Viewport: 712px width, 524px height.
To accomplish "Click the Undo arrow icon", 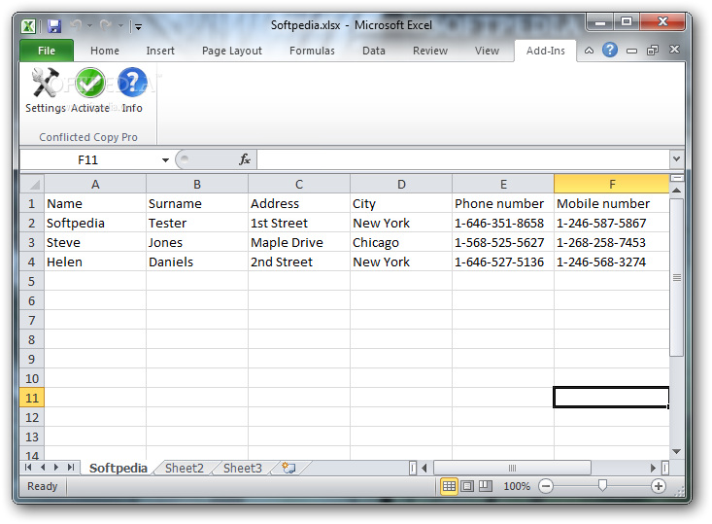I will (76, 25).
